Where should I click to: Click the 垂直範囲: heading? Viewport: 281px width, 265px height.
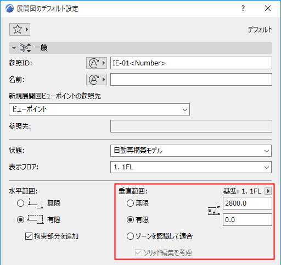[133, 191]
